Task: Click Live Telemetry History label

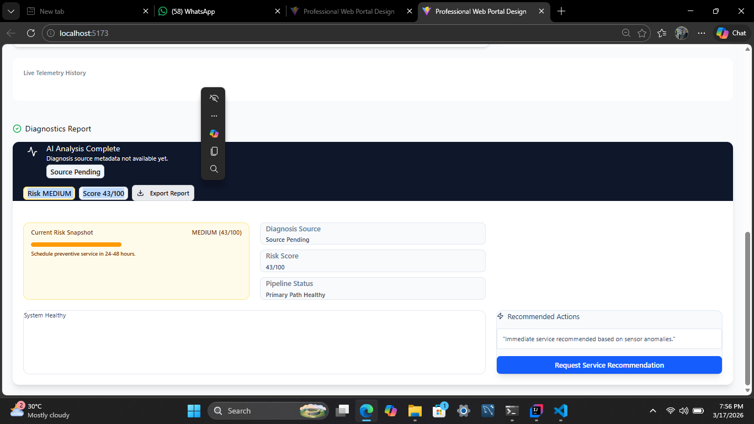Action: point(55,73)
